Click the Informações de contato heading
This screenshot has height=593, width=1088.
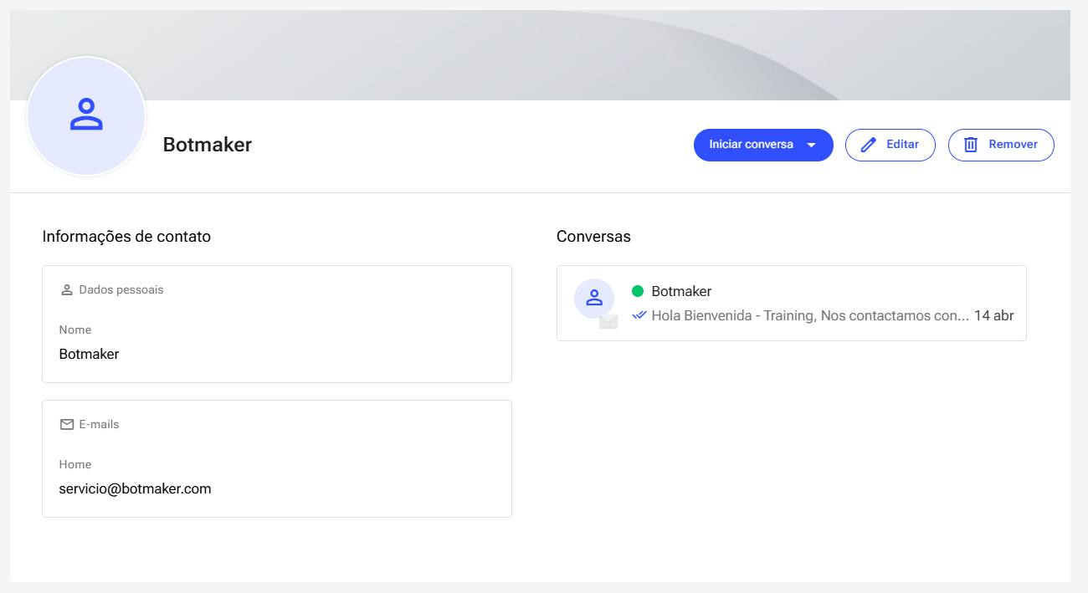[x=126, y=237]
